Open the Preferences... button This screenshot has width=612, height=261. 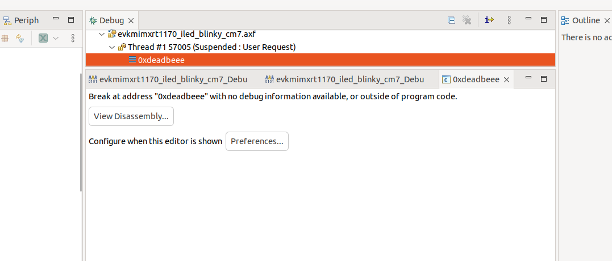tap(257, 141)
